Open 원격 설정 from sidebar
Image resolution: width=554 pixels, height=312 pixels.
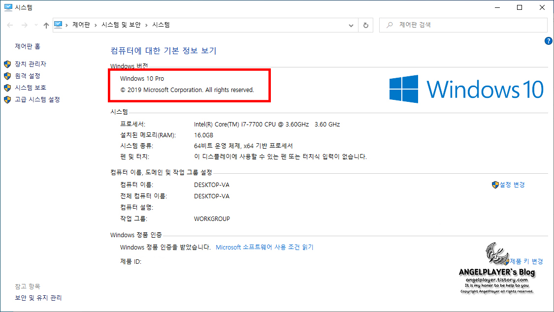pos(28,76)
